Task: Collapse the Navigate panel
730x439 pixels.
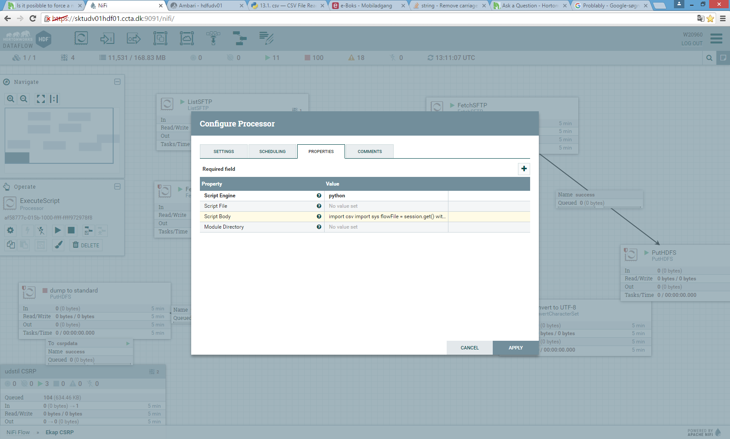Action: point(117,81)
